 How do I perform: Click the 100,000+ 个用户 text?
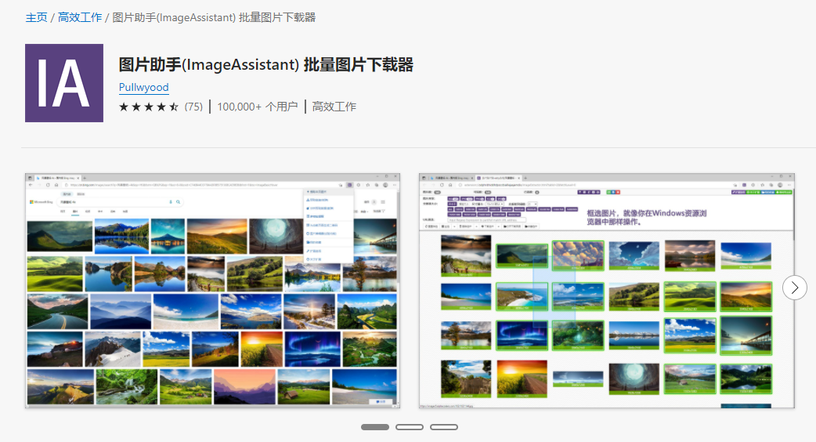pyautogui.click(x=257, y=107)
